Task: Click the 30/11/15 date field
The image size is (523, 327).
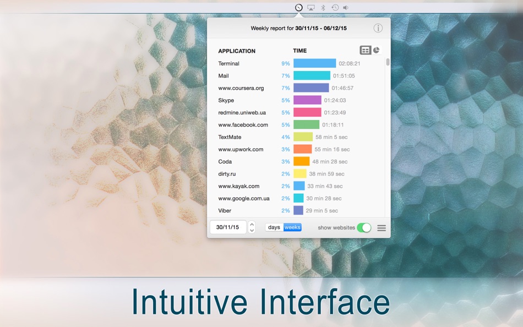Action: (228, 227)
